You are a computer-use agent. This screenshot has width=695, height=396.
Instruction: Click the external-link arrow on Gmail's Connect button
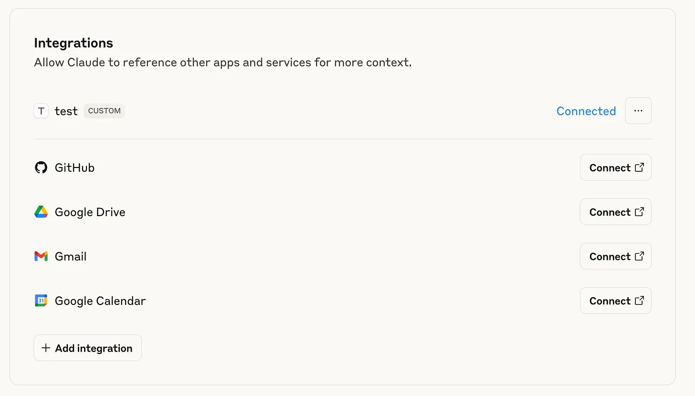click(x=640, y=256)
